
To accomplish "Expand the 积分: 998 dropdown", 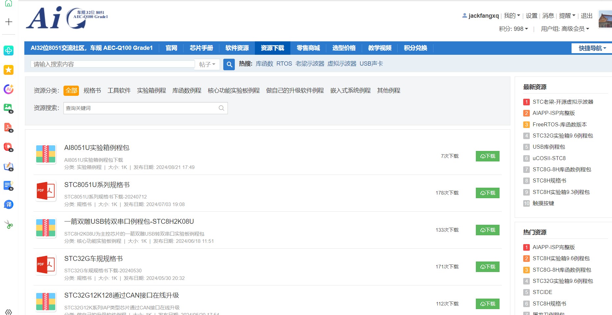I will coord(513,29).
